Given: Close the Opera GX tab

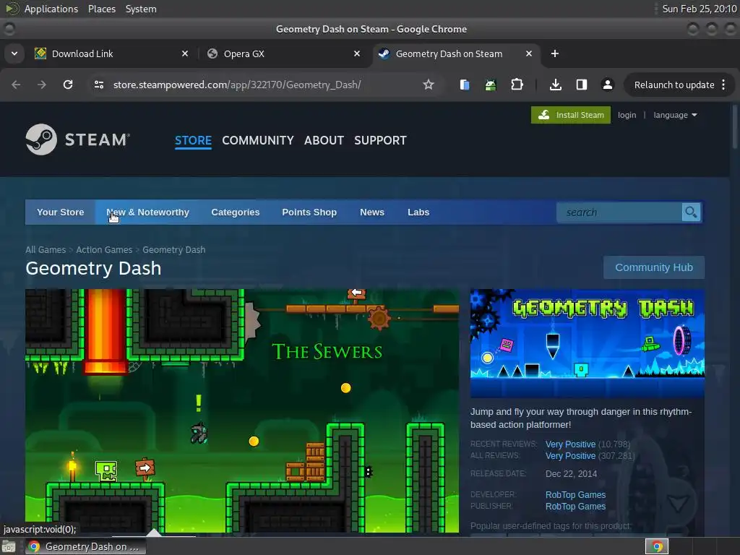Looking at the screenshot, I should point(357,53).
